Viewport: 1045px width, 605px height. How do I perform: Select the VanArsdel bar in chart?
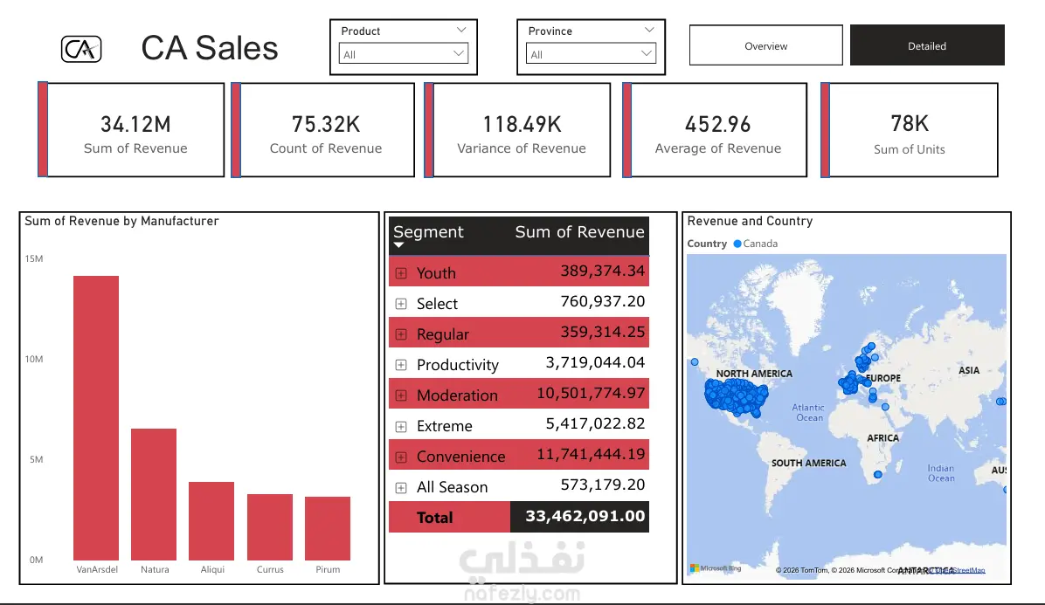coord(96,418)
